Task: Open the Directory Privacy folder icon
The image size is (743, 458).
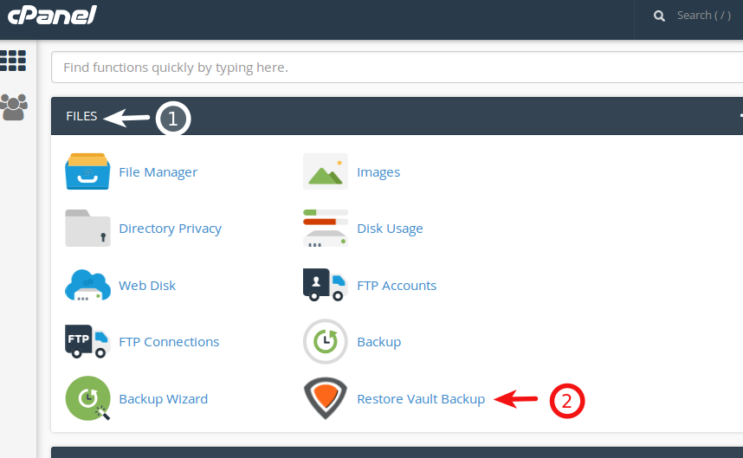Action: pos(87,229)
